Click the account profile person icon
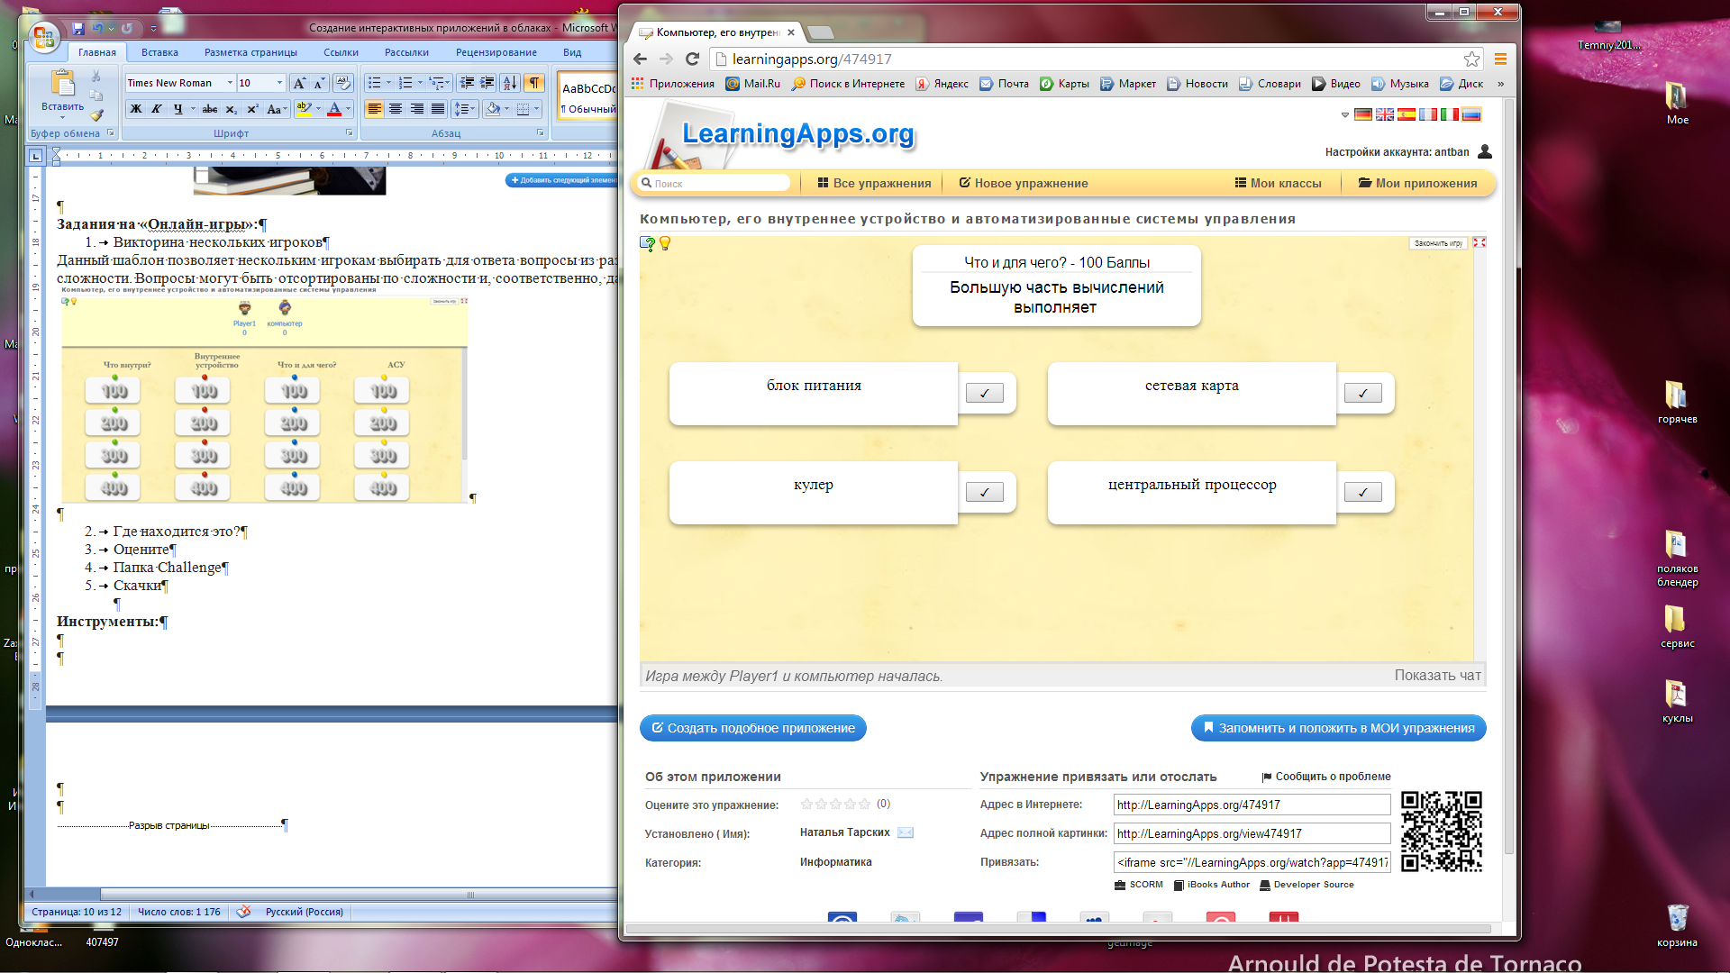Viewport: 1730px width, 973px height. pos(1485,151)
